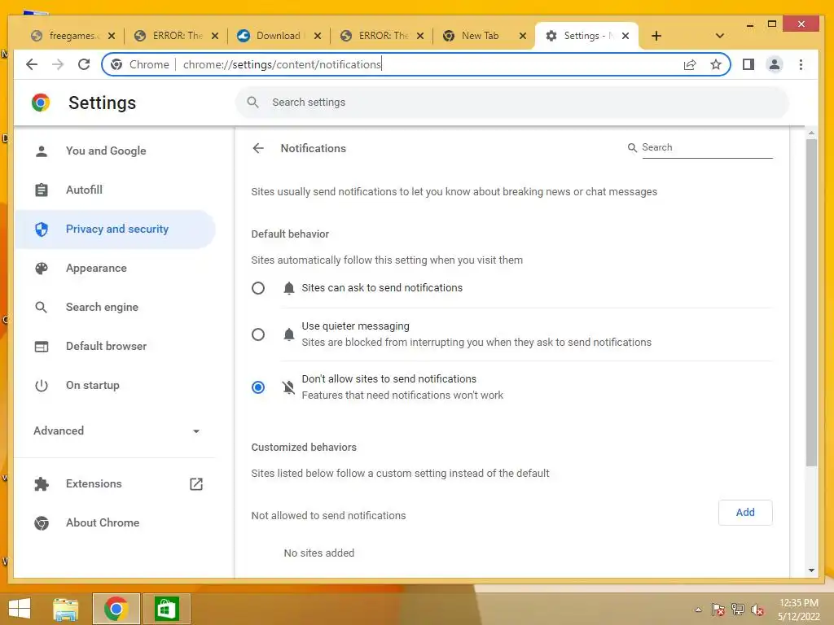
Task: Open the Extensions page
Action: (116, 483)
